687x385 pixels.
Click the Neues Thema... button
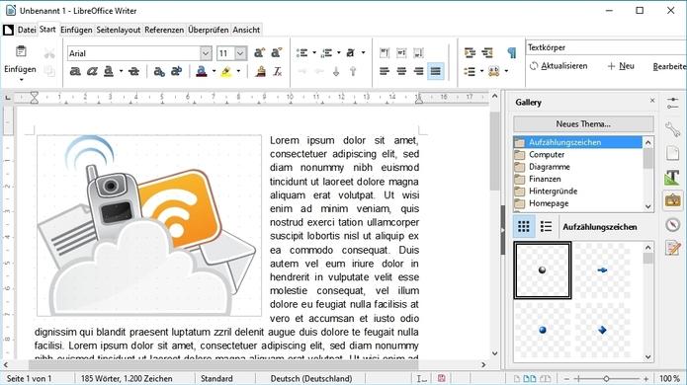[583, 124]
